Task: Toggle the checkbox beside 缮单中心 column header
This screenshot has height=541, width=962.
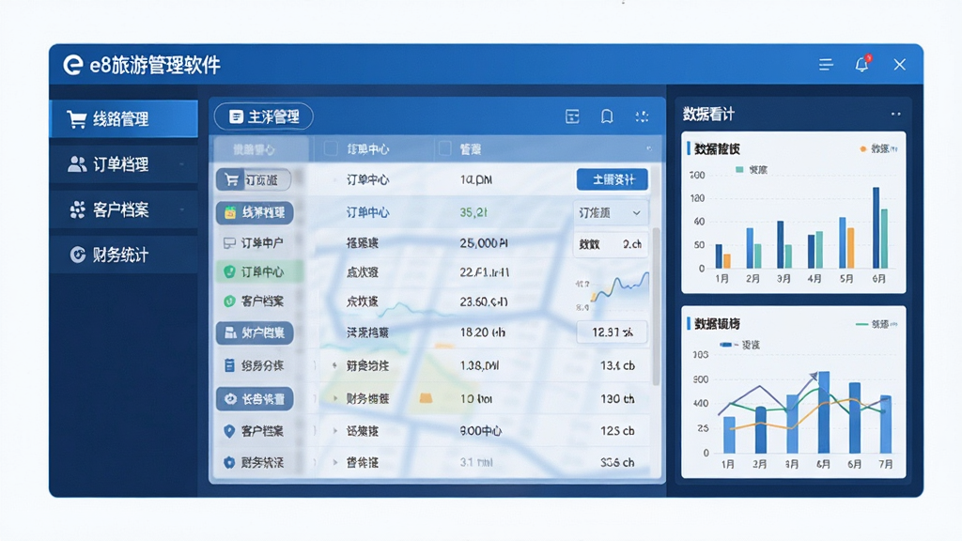Action: coord(331,149)
